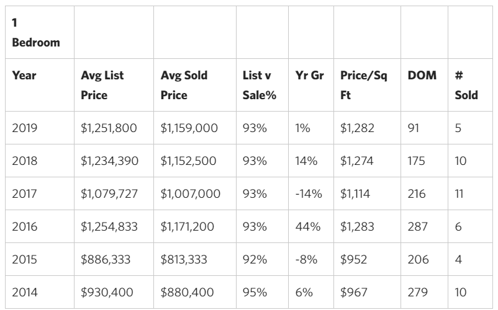Select the 'Year' column header
The image size is (498, 310).
pos(24,76)
